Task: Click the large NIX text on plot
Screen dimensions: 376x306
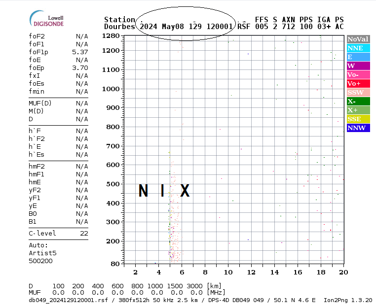Action: [x=164, y=191]
